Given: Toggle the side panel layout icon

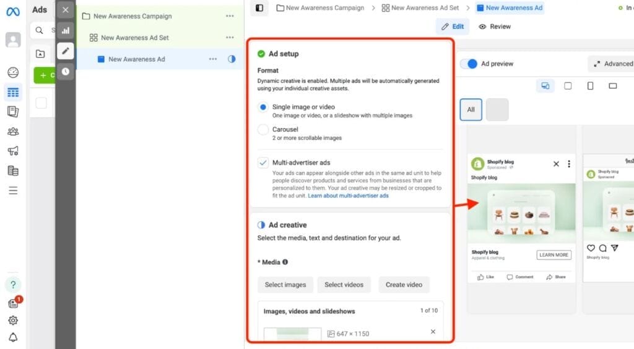Looking at the screenshot, I should pos(259,7).
